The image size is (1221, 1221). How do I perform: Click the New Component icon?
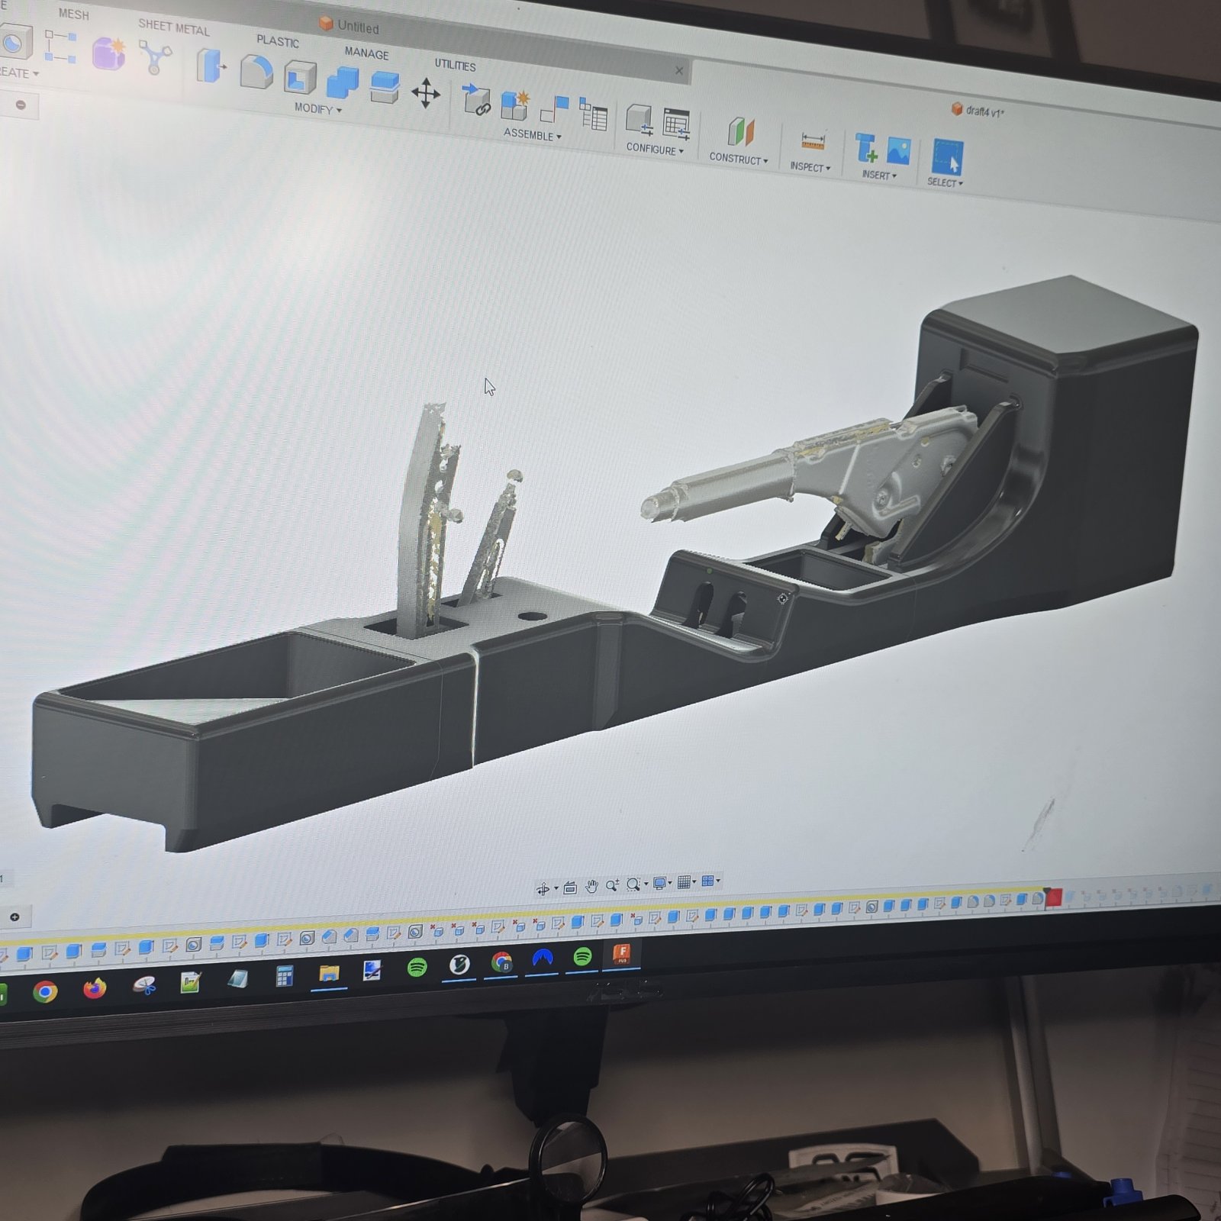pos(515,105)
